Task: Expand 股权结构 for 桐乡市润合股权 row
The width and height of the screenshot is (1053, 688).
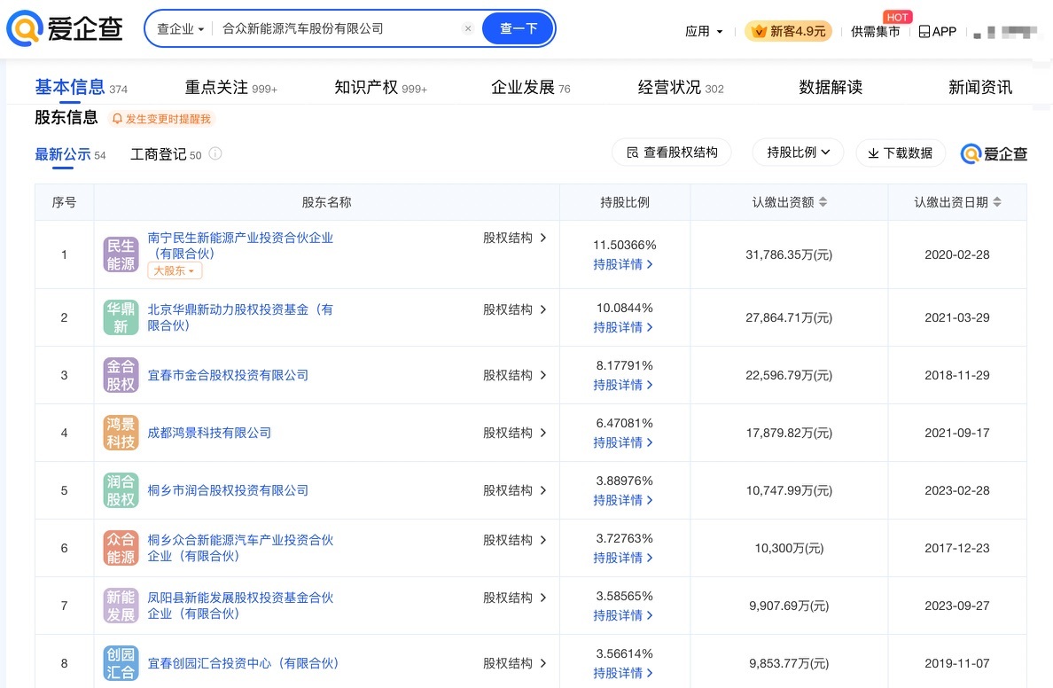Action: coord(514,490)
